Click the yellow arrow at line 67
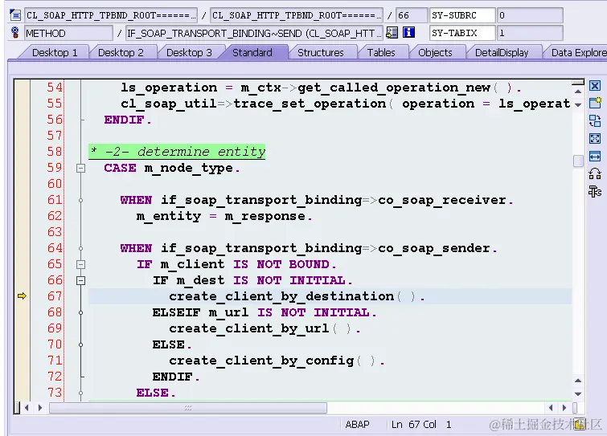607x436 pixels. coord(22,296)
